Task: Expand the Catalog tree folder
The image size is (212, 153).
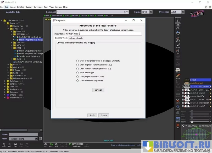Action: pyautogui.click(x=5, y=84)
